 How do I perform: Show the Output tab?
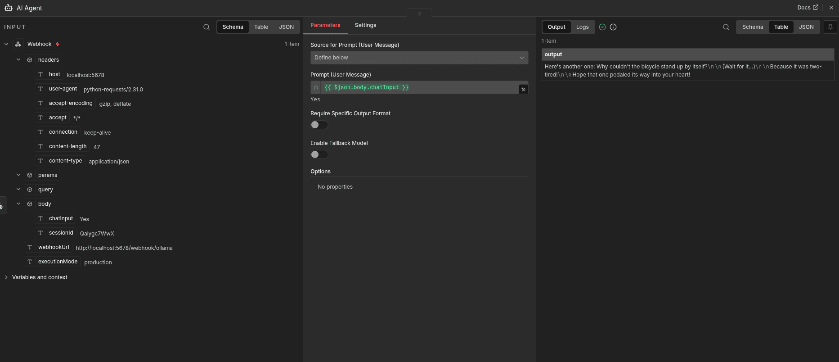(x=556, y=27)
